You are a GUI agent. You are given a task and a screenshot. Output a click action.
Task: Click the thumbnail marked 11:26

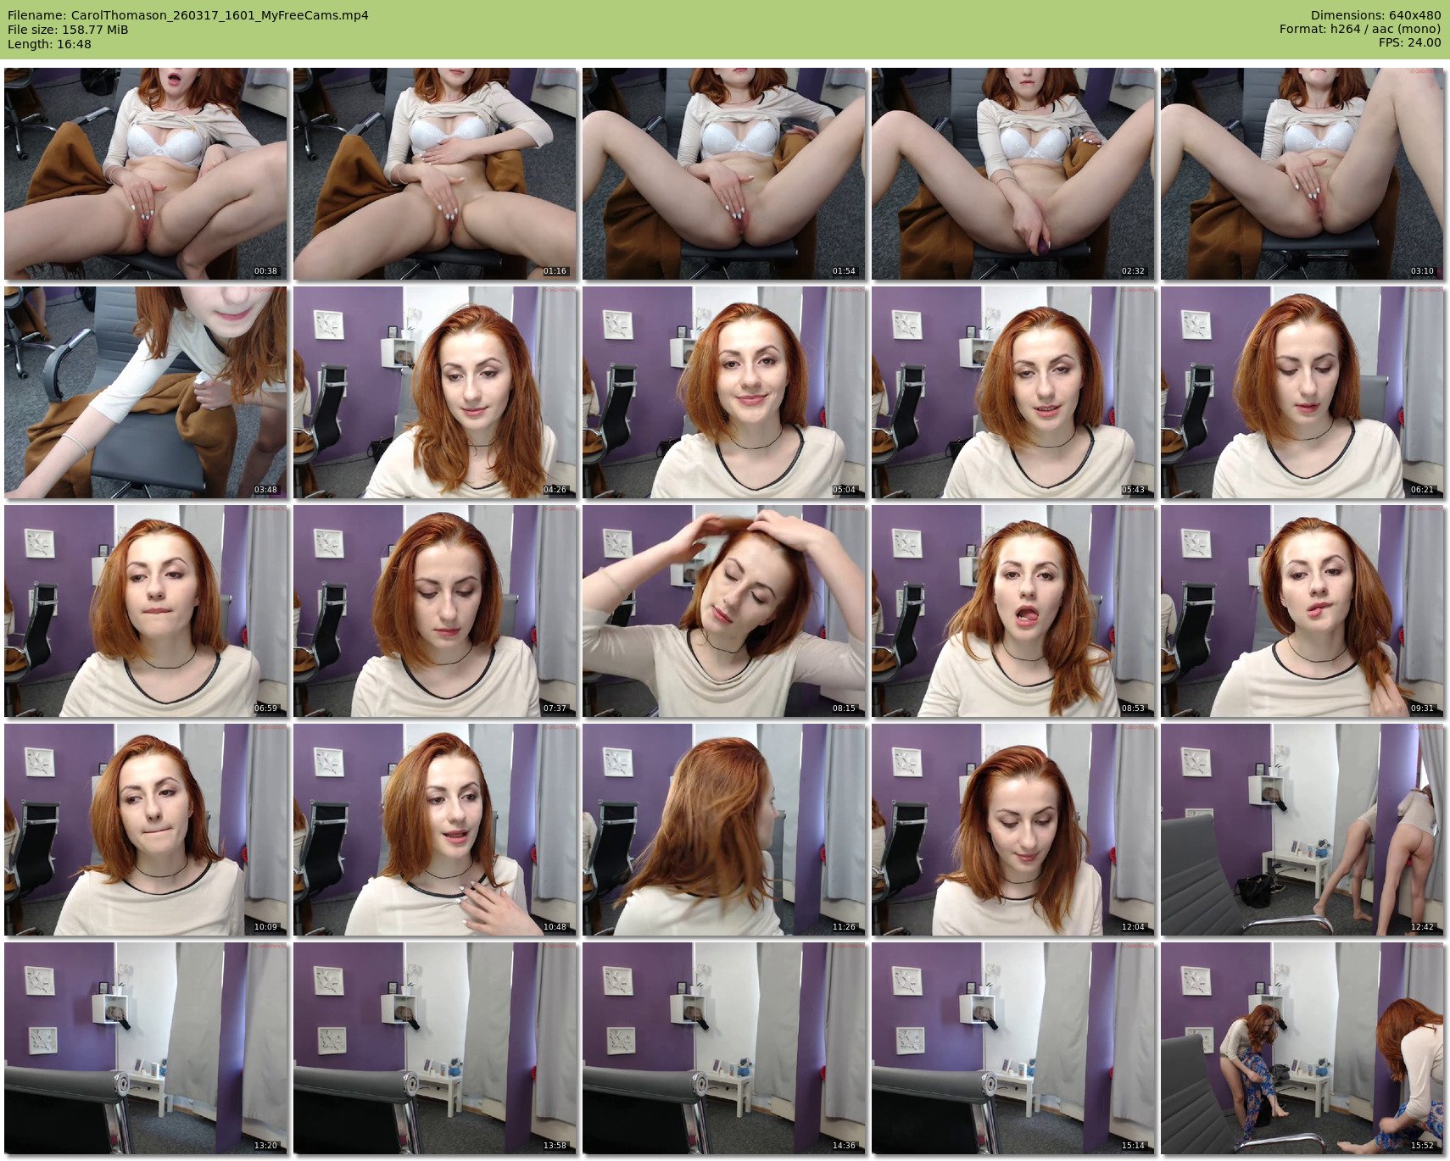(x=724, y=830)
